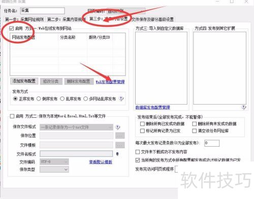The width and height of the screenshot is (254, 199).
Task: Click 文件名格式 input field
Action: coord(76,154)
